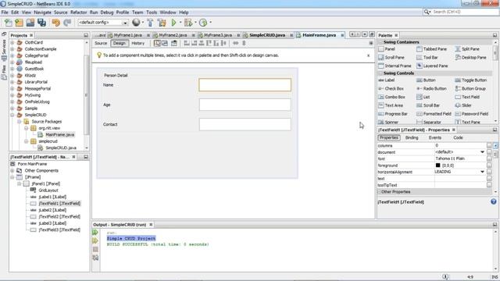
Task: Open the Binding properties tab
Action: coord(412,137)
